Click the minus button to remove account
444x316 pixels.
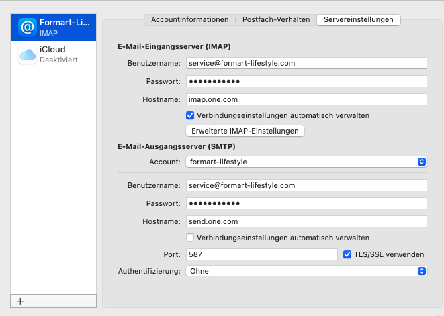pyautogui.click(x=42, y=301)
